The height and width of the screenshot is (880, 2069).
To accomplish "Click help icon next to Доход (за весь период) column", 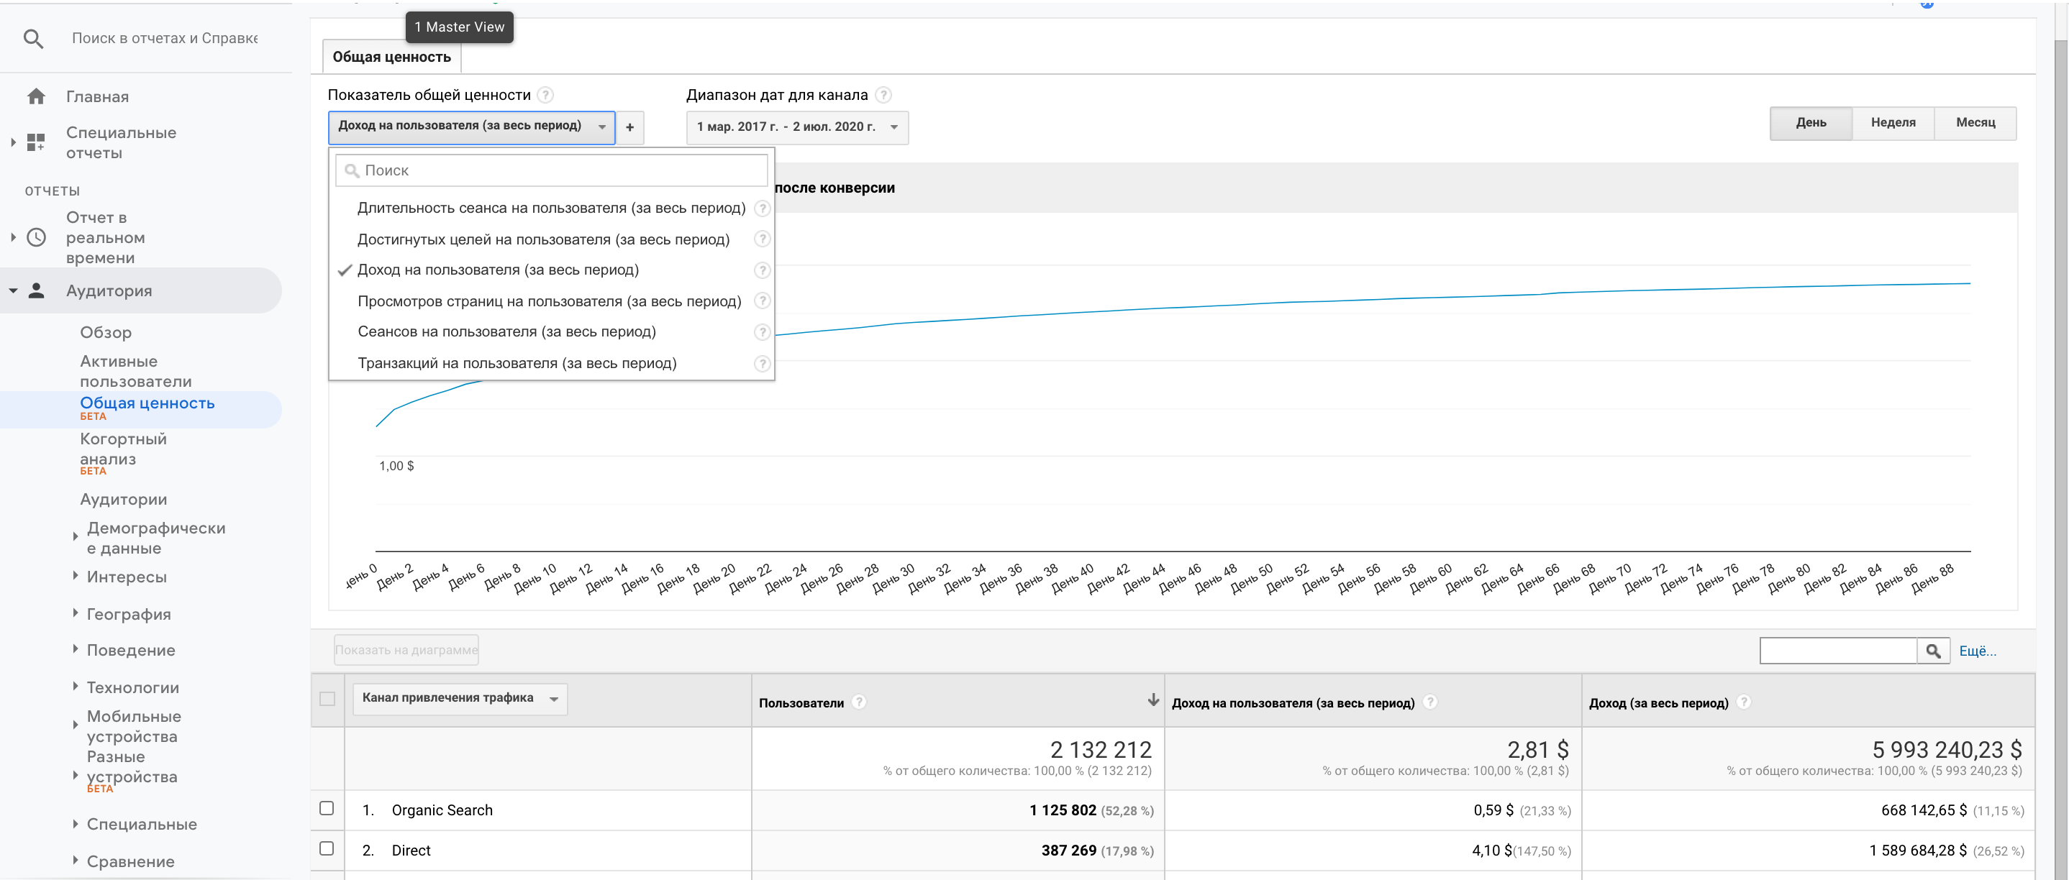I will tap(1743, 702).
